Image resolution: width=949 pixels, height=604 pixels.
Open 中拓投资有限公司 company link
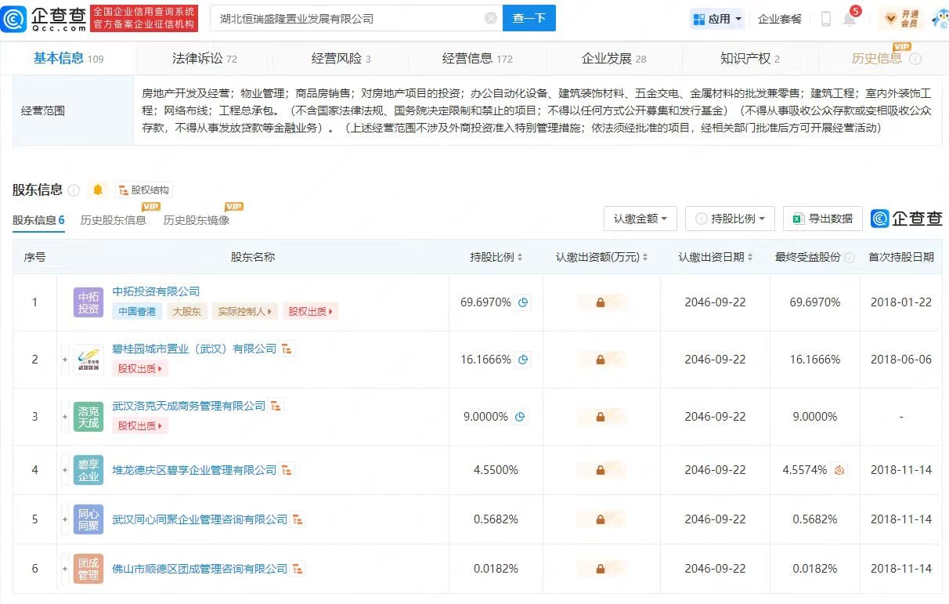157,291
